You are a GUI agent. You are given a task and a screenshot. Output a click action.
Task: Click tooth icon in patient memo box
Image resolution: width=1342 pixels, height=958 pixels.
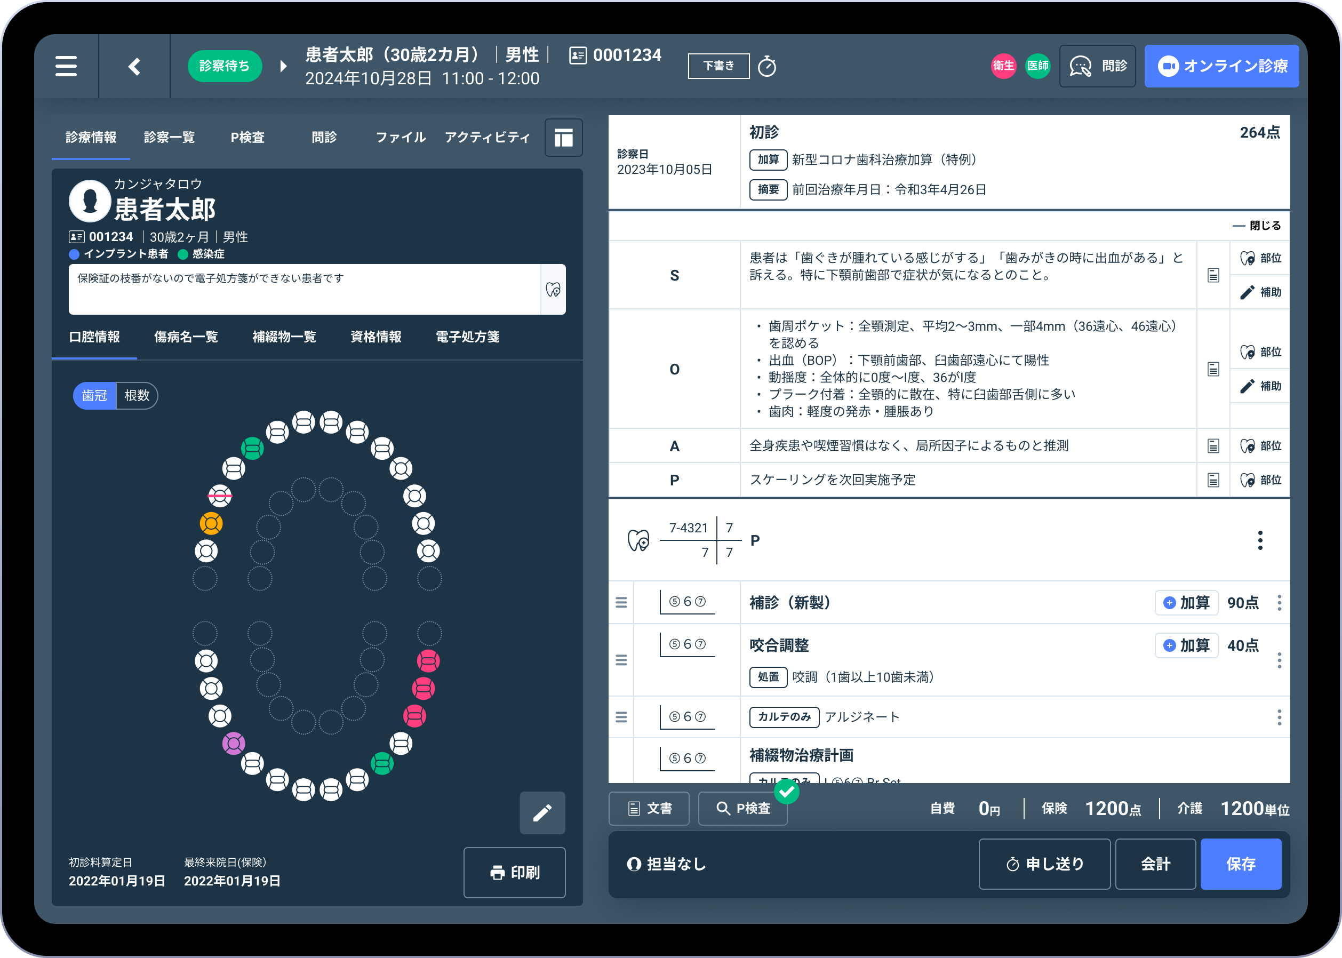553,290
